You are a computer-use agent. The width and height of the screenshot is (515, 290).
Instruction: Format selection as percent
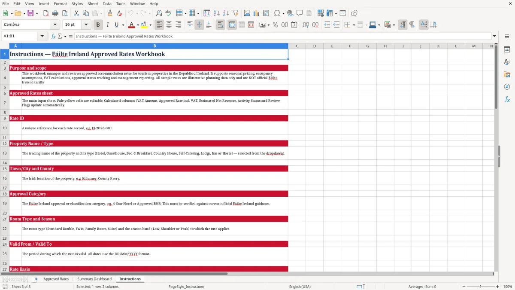tap(275, 25)
